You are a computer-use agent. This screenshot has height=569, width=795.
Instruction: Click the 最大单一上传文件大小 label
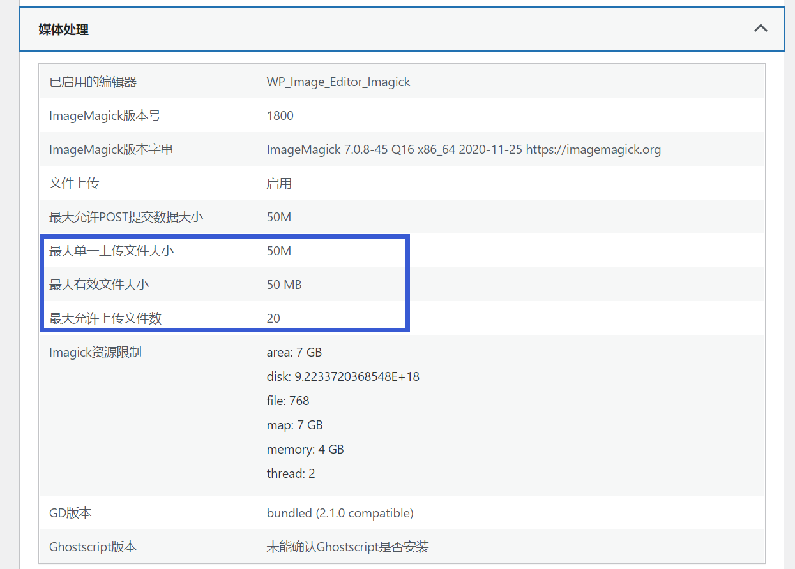111,251
